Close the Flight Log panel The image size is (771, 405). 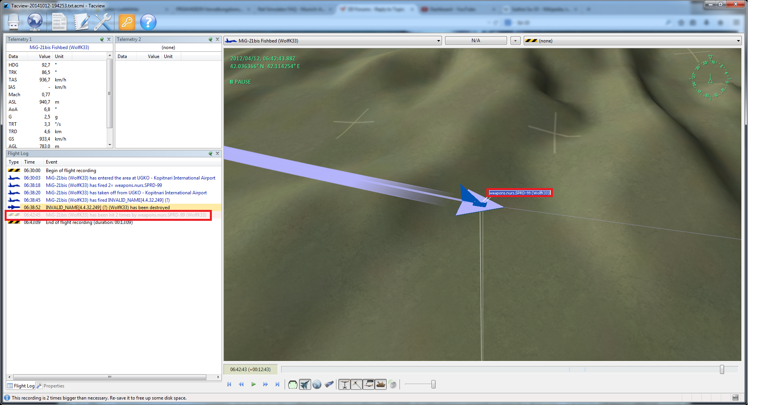point(218,153)
